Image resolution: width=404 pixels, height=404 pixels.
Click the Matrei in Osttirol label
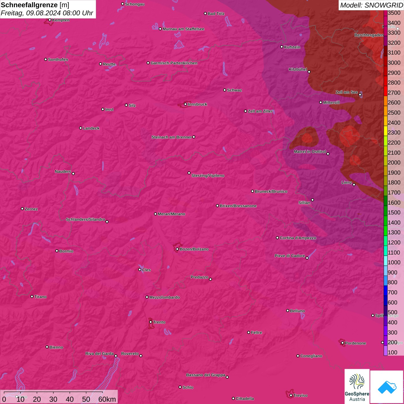(x=310, y=151)
